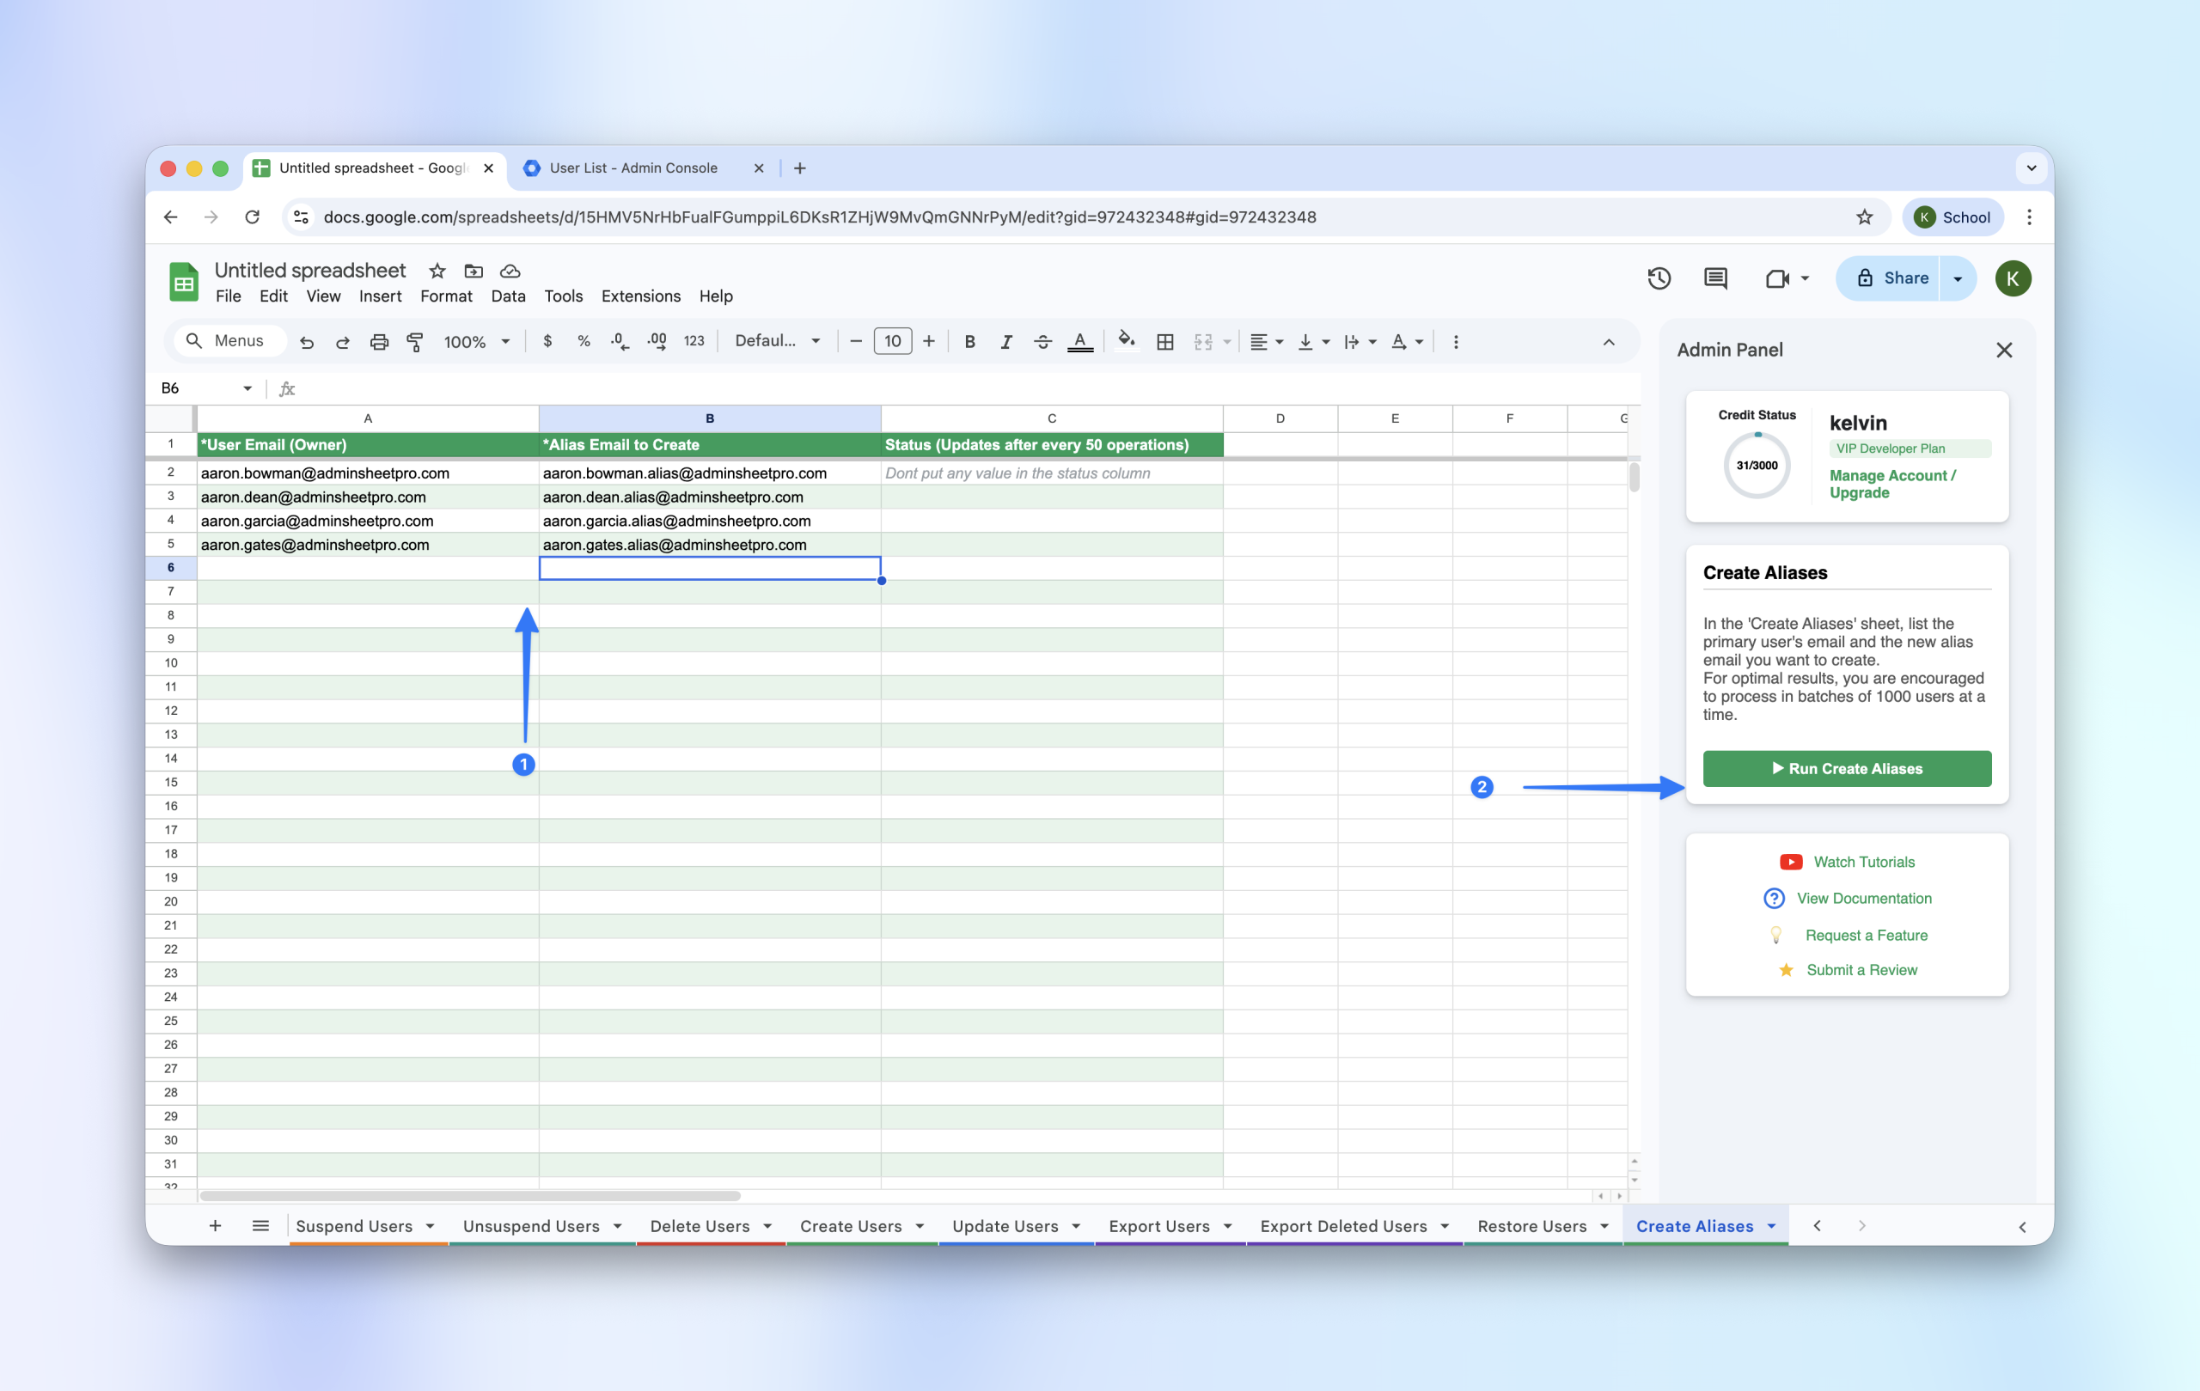Open the View Documentation link

coord(1863,899)
